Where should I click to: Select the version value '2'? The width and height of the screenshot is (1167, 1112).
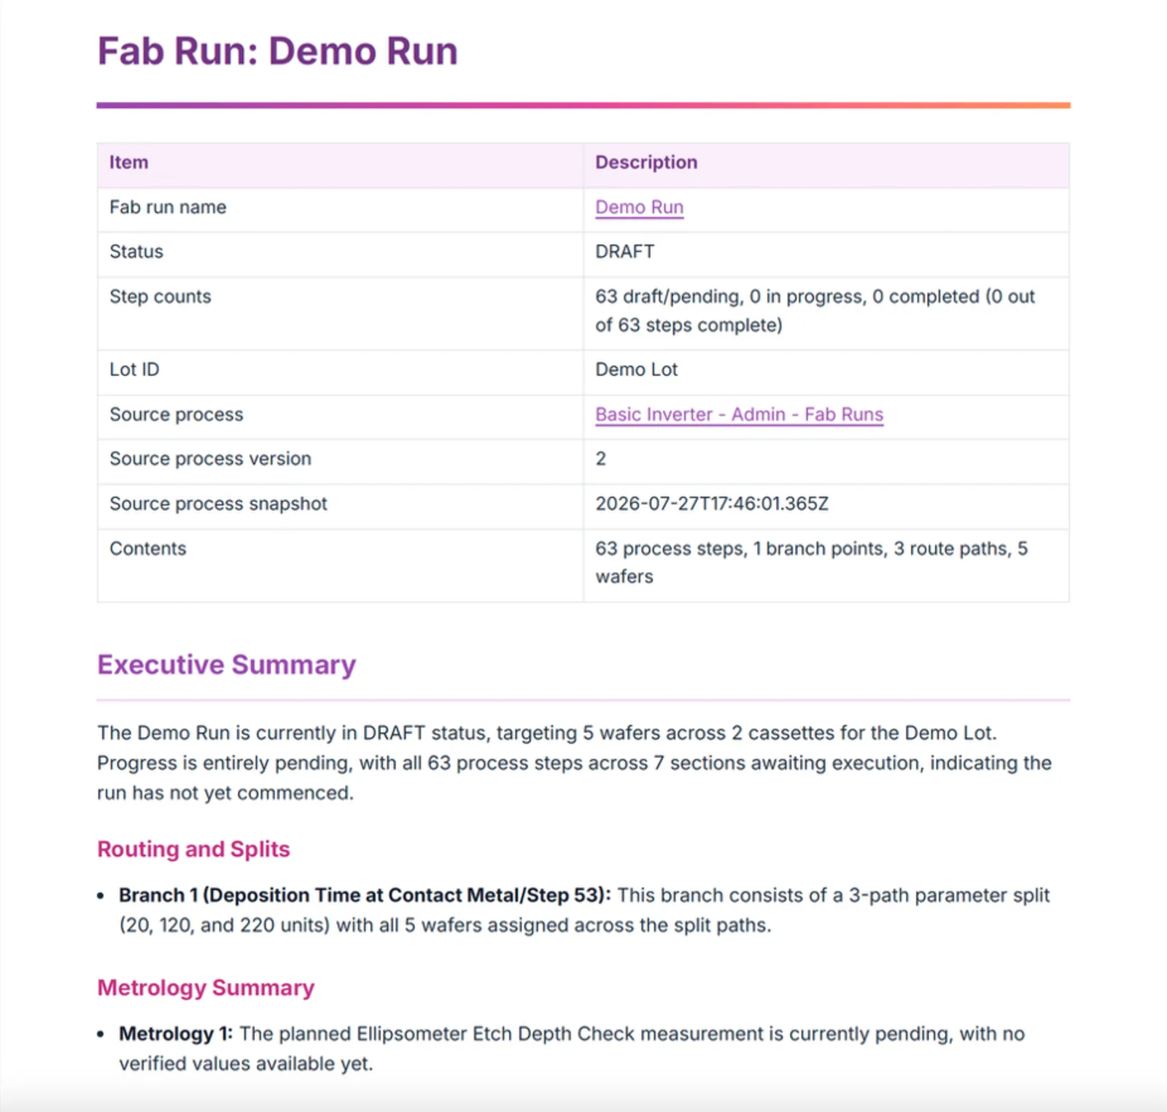[601, 459]
